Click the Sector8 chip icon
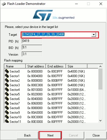107x140 pixels. click(7, 108)
